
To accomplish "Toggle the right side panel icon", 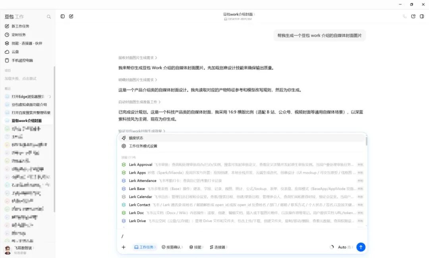I will coord(422,16).
